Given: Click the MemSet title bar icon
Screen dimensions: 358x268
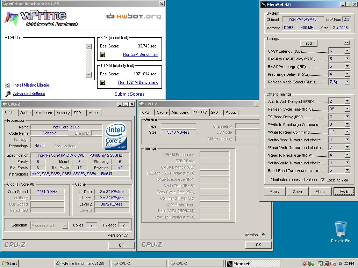Looking at the screenshot, I should tap(264, 4).
